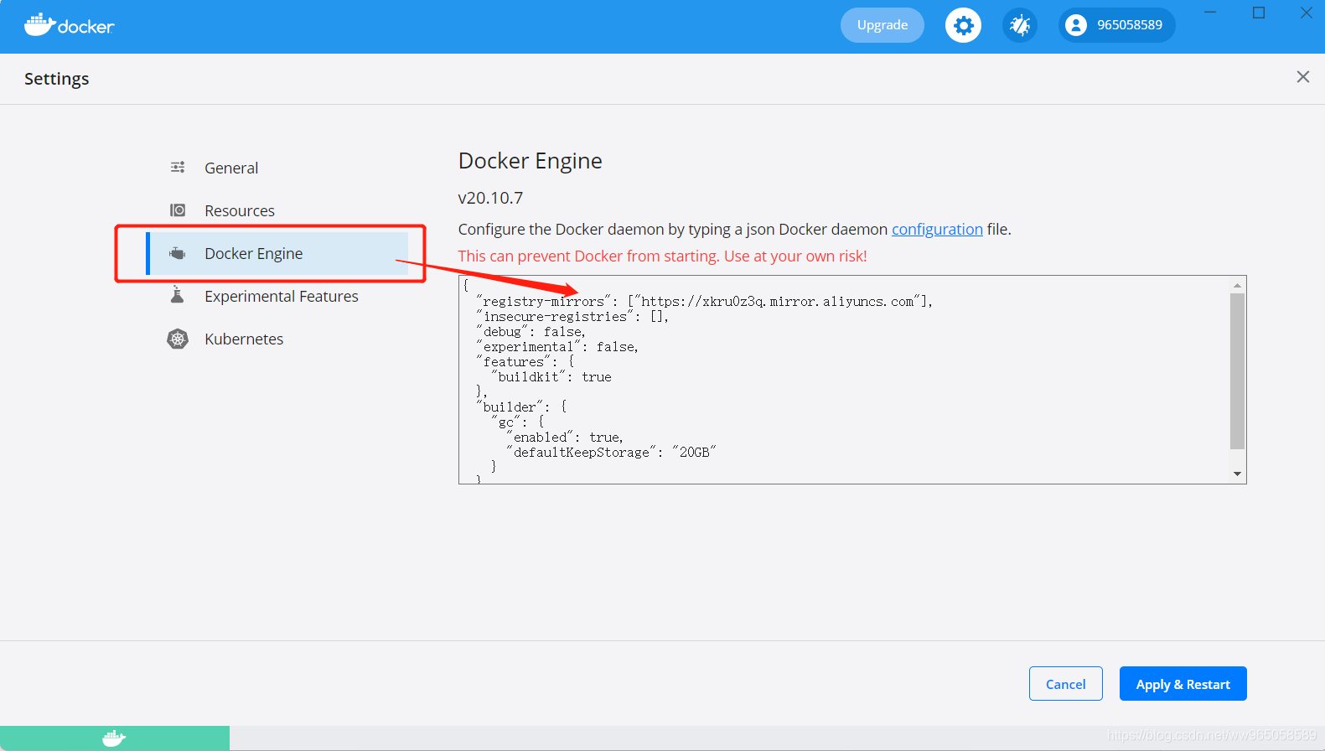The image size is (1325, 751).
Task: Click the Experimental Features flask icon
Action: (178, 295)
